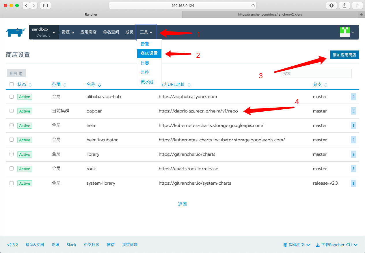Check the alibaba-app-hub row checkbox

click(x=12, y=96)
